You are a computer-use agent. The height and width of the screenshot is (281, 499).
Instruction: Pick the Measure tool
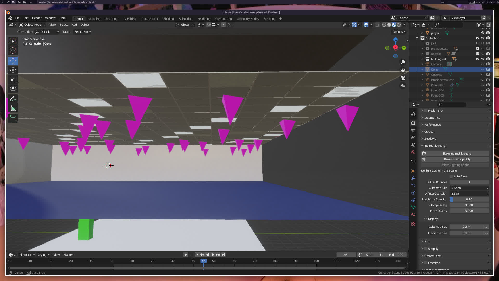[x=13, y=108]
